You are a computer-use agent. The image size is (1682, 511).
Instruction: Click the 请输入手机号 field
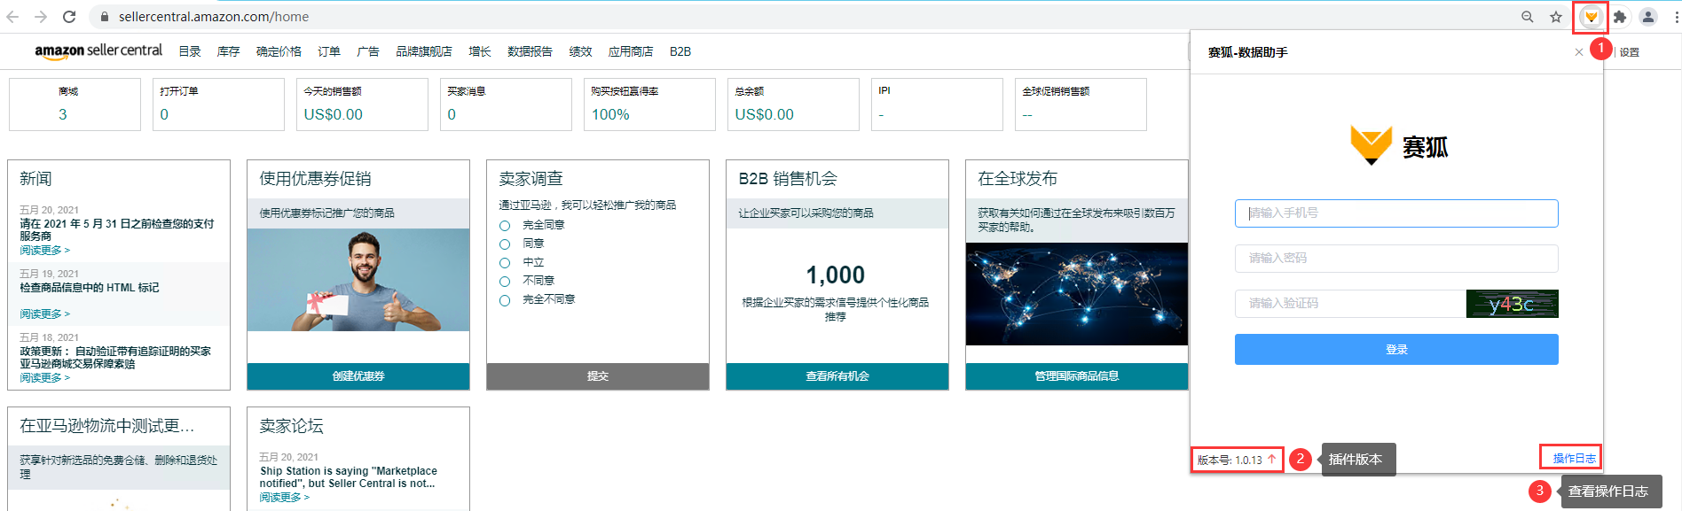pos(1396,213)
